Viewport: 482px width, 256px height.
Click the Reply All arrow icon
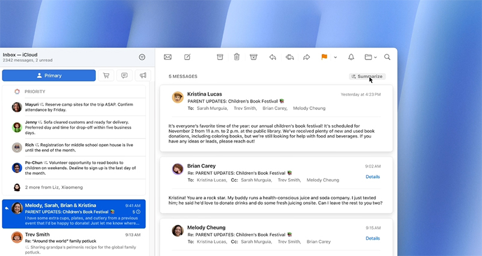click(290, 57)
